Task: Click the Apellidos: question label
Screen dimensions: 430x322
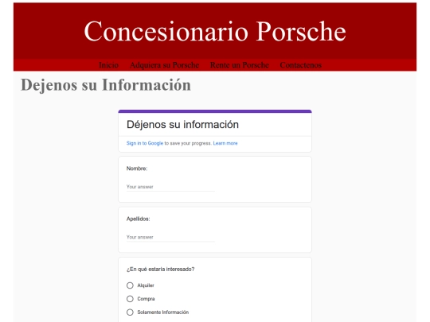Action: click(x=139, y=219)
